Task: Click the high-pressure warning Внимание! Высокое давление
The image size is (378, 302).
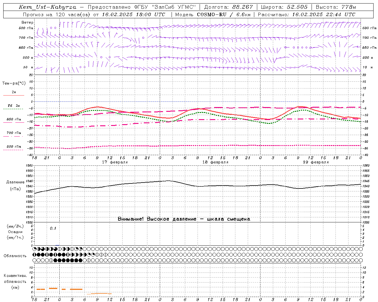Action: 157,219
